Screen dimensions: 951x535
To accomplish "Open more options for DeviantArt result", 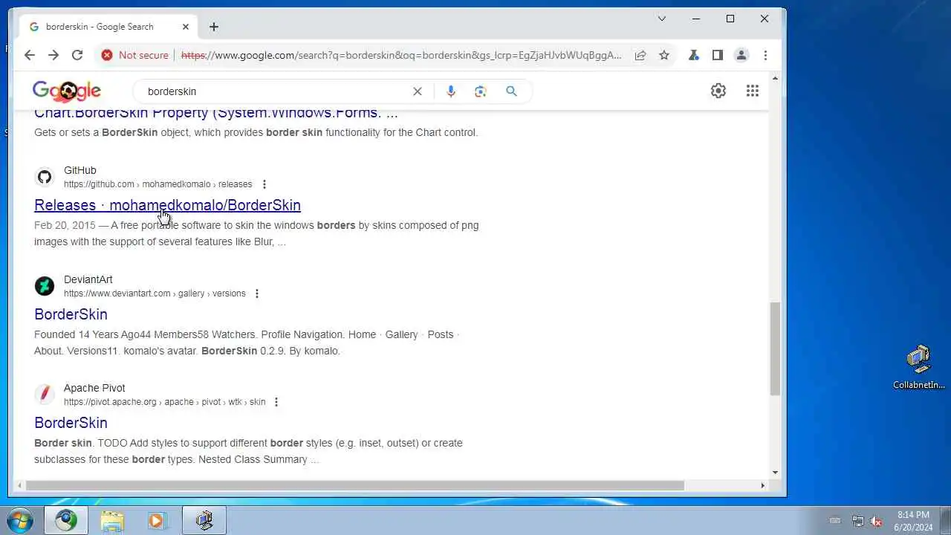I will (257, 294).
